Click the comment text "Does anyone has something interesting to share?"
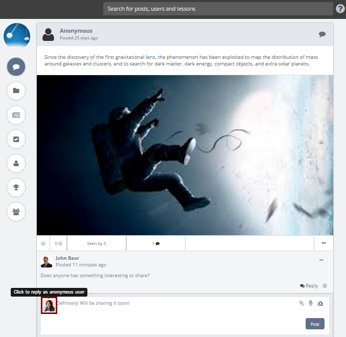346x337 pixels. 95,276
